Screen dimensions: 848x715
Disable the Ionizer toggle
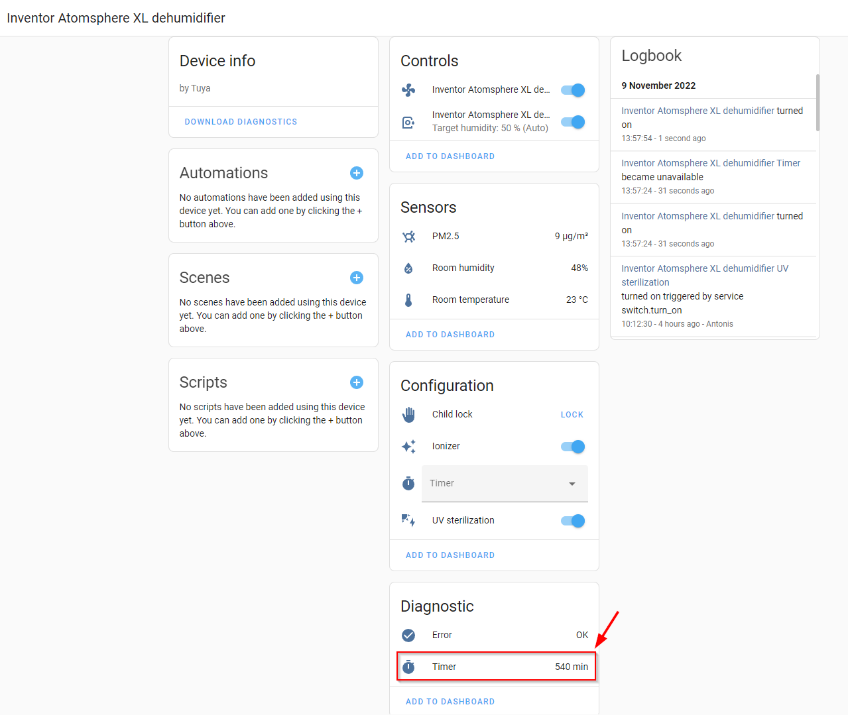[x=572, y=446]
